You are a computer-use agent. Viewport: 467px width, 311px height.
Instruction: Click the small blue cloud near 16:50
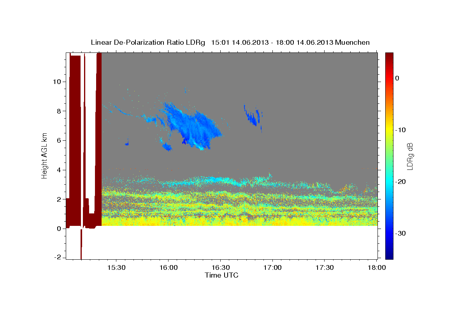click(x=253, y=117)
